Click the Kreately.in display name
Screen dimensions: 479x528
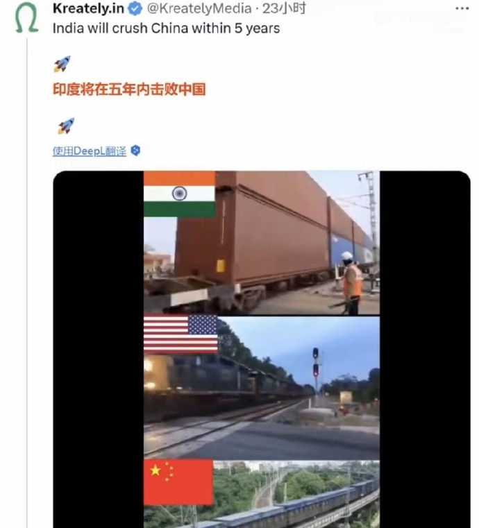click(88, 9)
